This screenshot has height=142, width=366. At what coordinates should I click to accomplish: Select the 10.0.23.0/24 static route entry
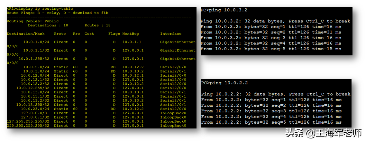35,109
